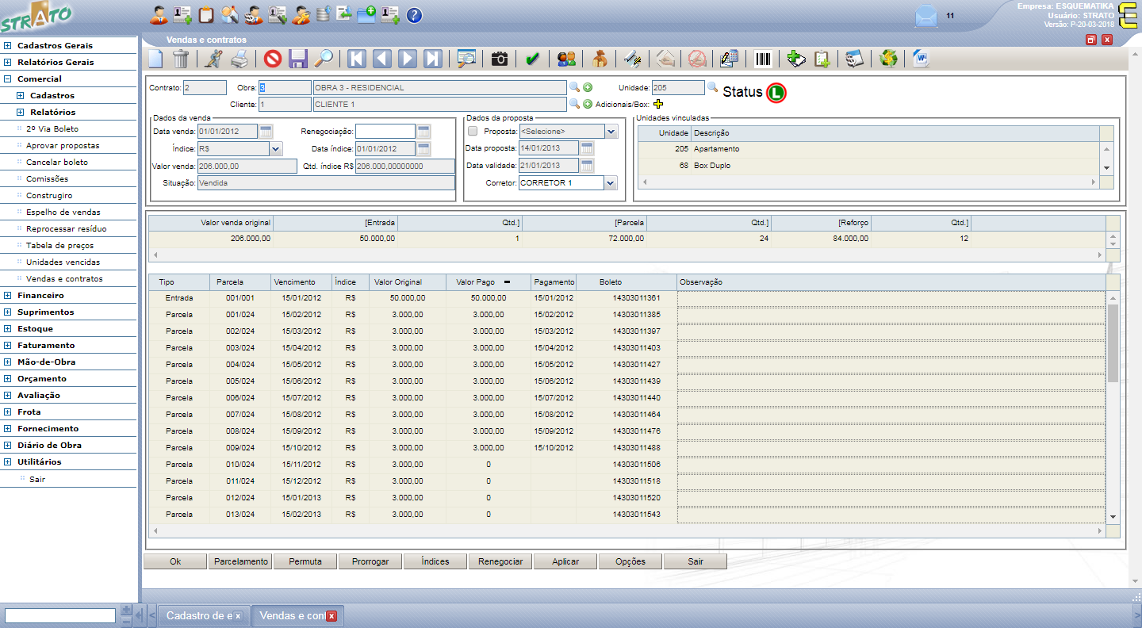Open calendar picker for Renegociação
This screenshot has width=1142, height=628.
coord(423,131)
